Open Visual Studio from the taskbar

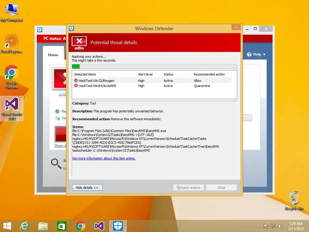[99, 226]
